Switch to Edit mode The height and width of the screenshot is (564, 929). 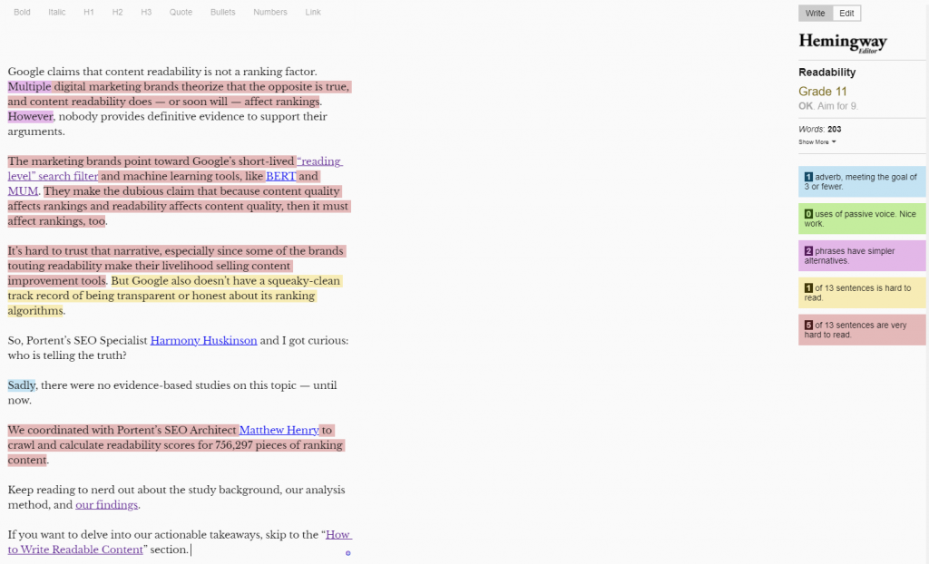pyautogui.click(x=846, y=13)
